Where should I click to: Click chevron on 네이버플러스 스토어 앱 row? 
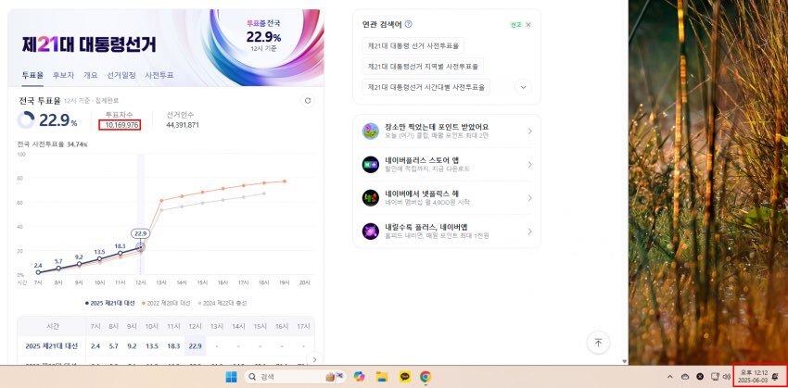529,165
